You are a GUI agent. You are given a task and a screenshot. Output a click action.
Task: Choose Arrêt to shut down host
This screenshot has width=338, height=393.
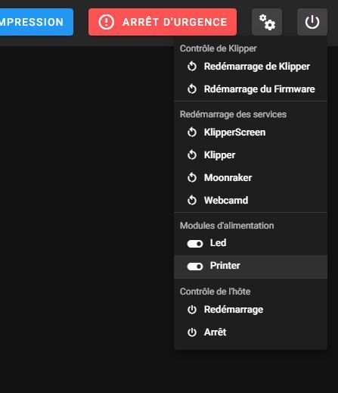point(250,332)
